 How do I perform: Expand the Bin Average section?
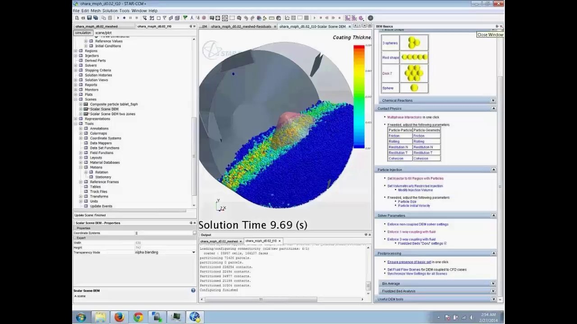pyautogui.click(x=493, y=283)
